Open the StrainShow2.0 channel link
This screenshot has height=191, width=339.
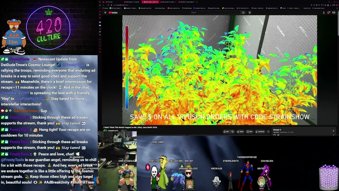[x=113, y=131]
